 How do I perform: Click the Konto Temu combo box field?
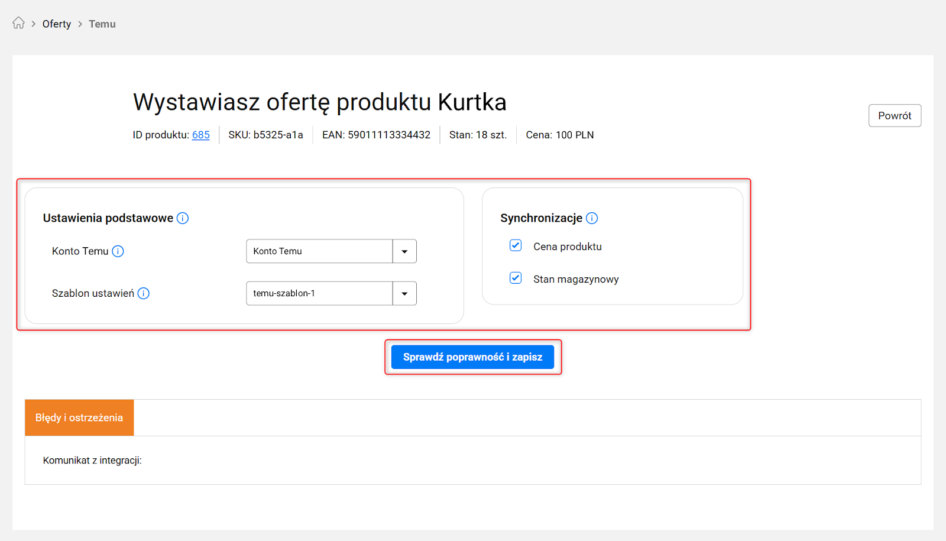pos(319,251)
